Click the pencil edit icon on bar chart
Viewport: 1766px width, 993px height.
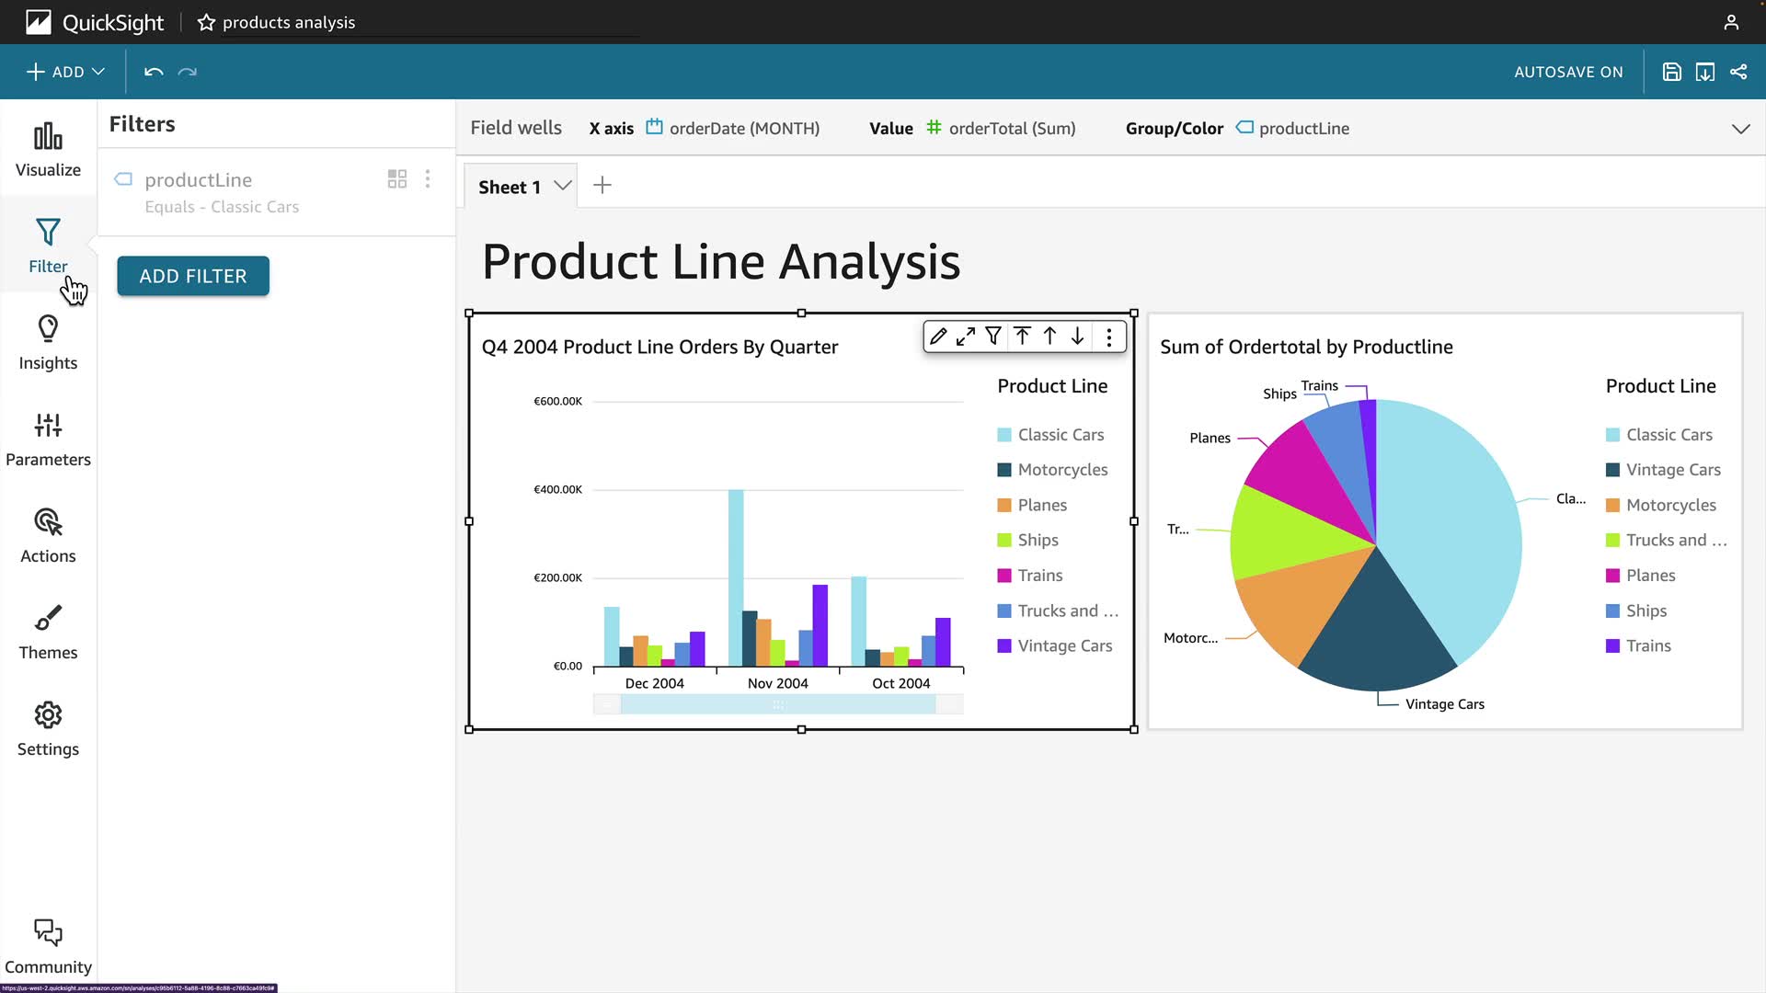click(x=937, y=337)
